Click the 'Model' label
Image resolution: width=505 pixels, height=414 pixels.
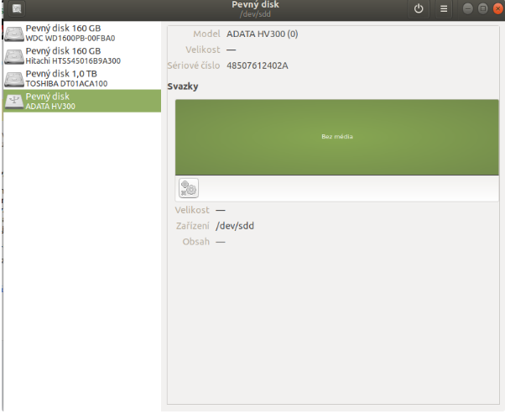tap(206, 34)
